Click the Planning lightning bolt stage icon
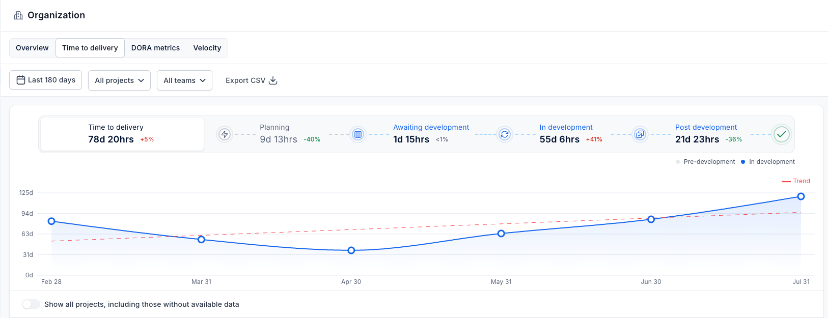Image resolution: width=828 pixels, height=318 pixels. [225, 134]
